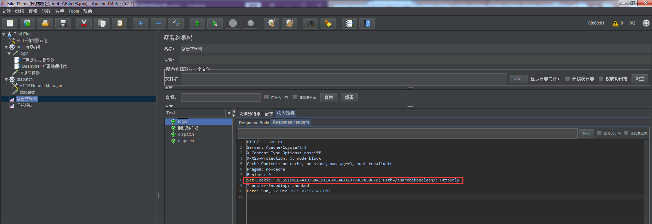
Task: Enable 仅错误日志 checkbox
Action: [x=567, y=79]
